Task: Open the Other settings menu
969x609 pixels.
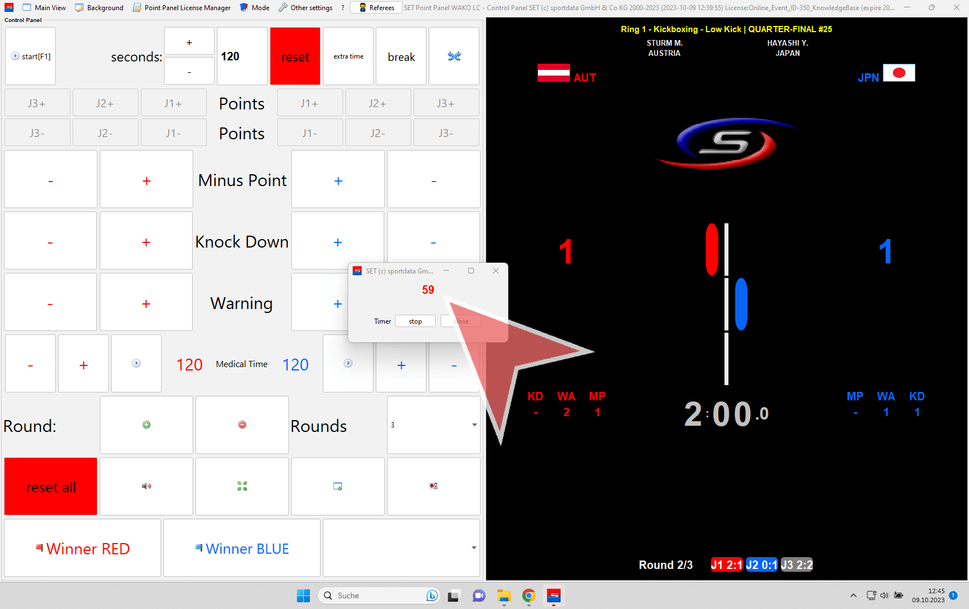Action: click(305, 8)
